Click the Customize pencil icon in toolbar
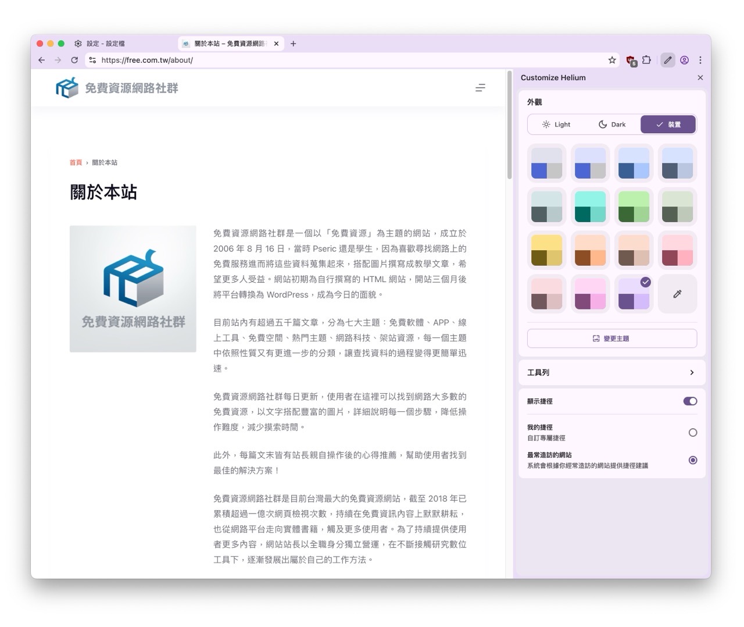This screenshot has height=627, width=744. point(668,60)
